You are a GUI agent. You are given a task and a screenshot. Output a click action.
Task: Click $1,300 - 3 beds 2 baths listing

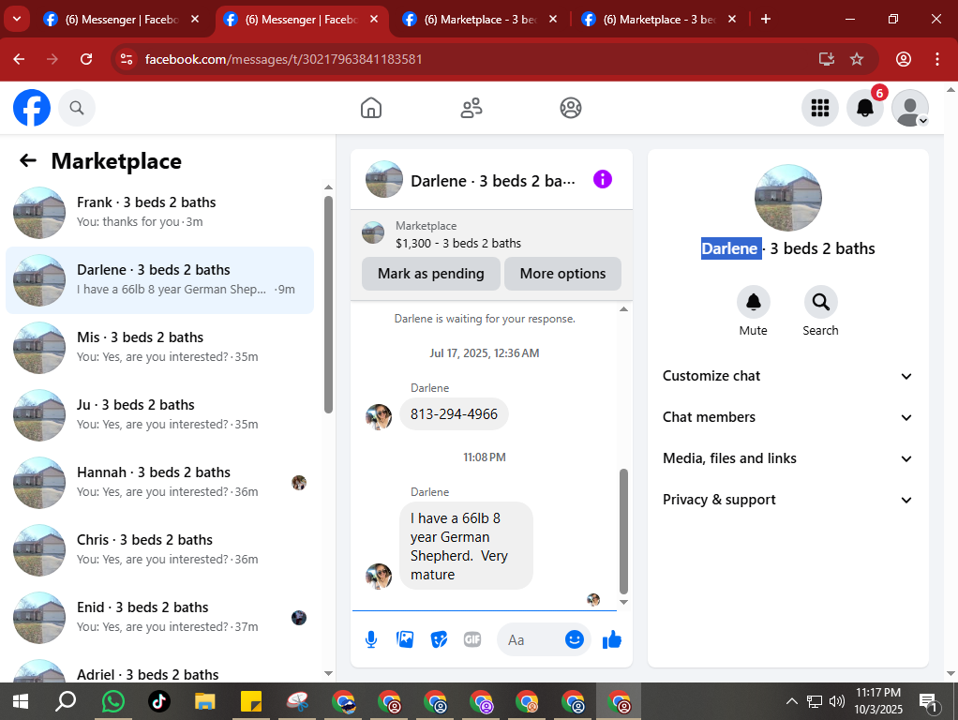pyautogui.click(x=458, y=243)
